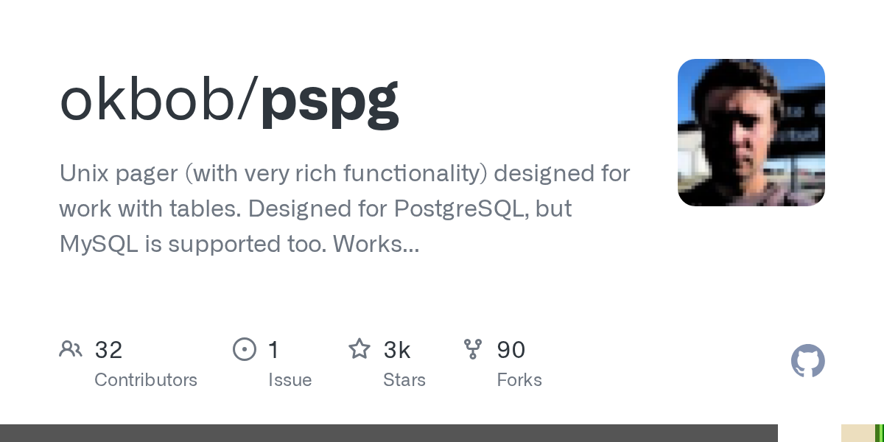
Task: Open the okbob avatar photo
Action: [751, 133]
